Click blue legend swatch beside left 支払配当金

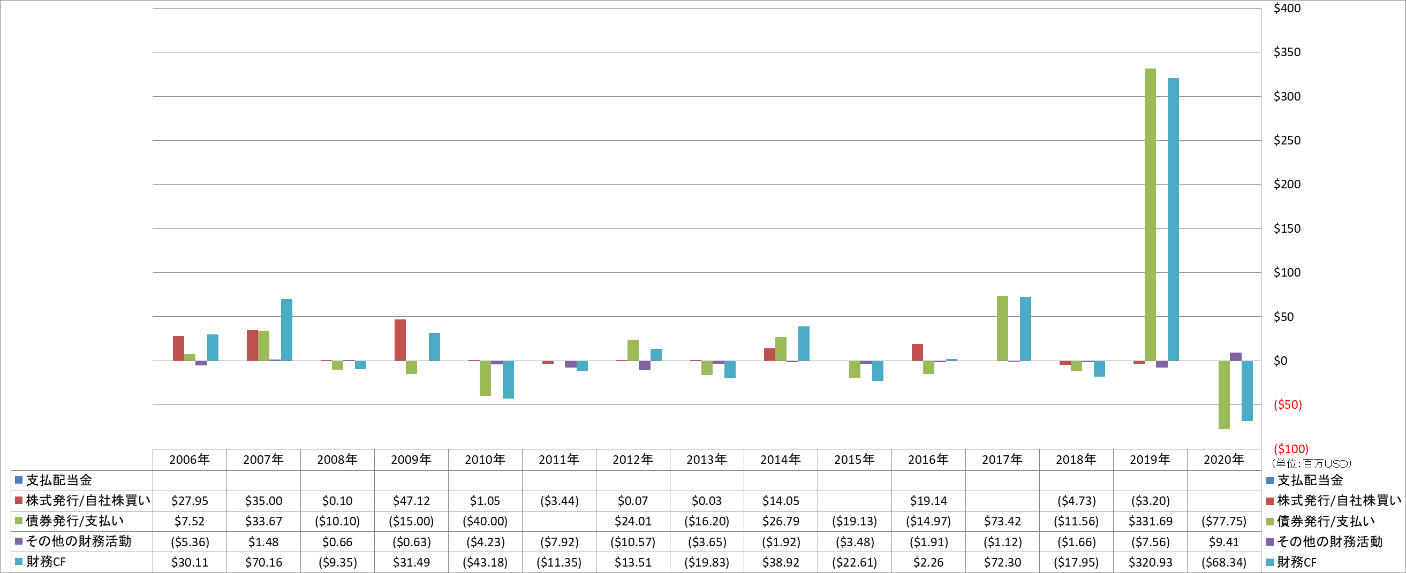pyautogui.click(x=18, y=480)
